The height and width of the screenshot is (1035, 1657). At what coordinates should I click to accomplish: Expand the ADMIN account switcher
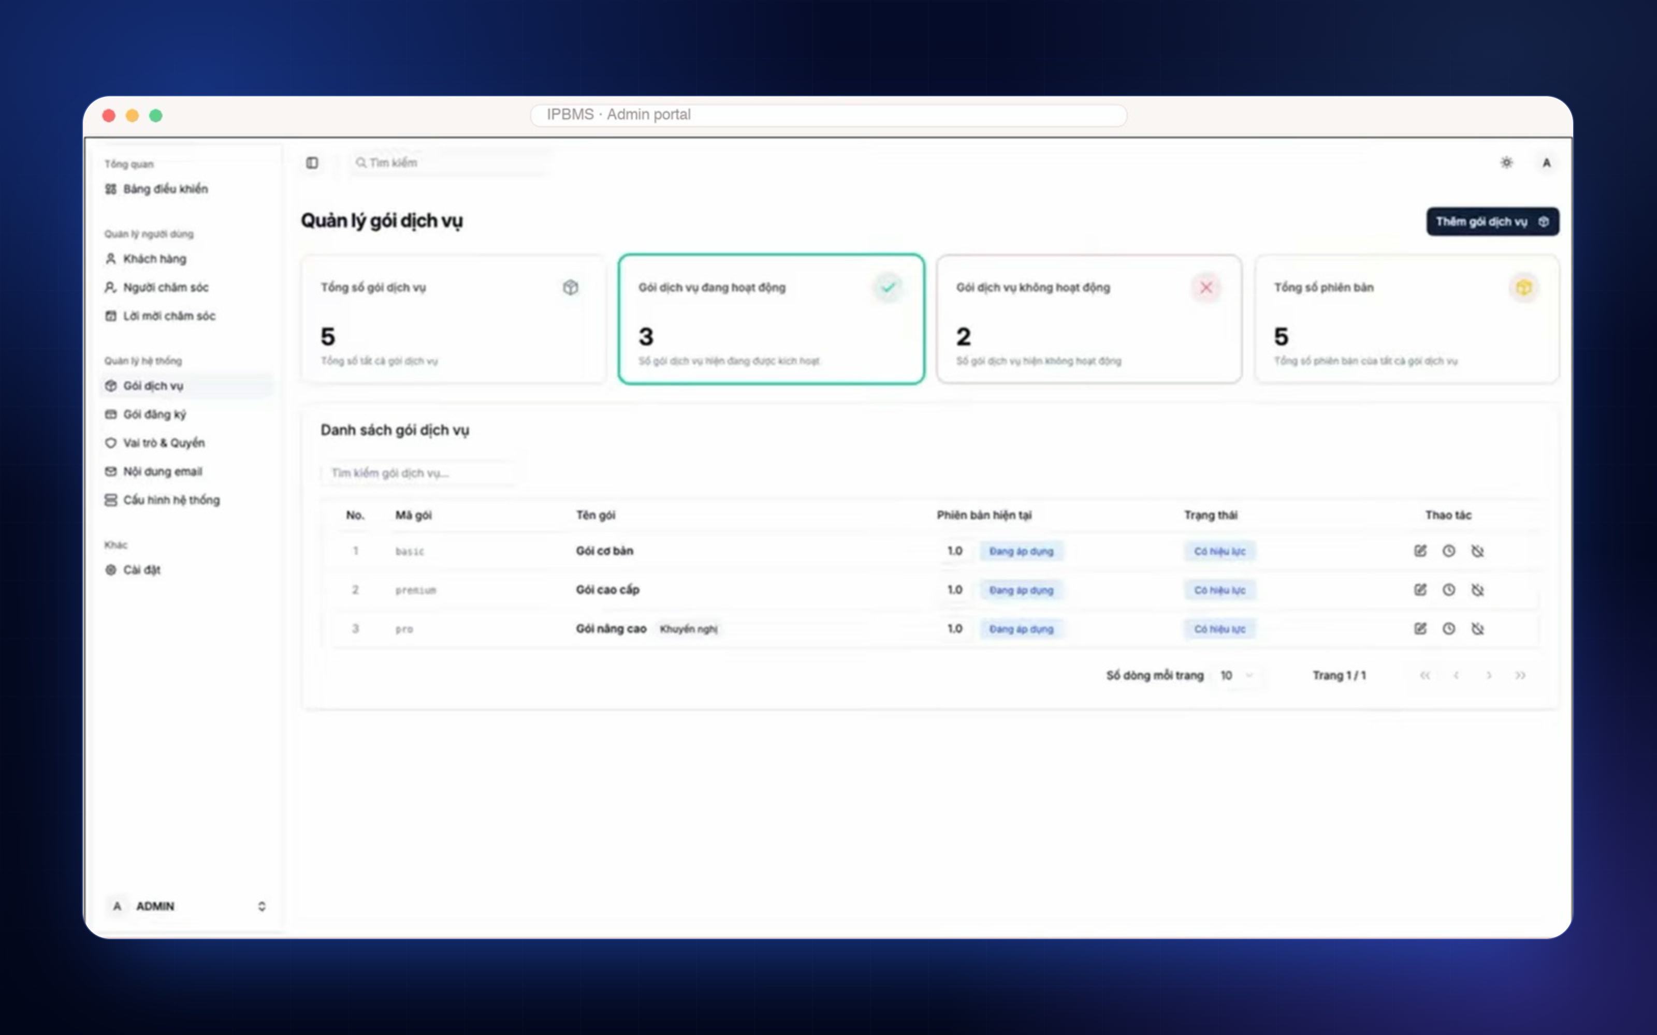(x=186, y=906)
